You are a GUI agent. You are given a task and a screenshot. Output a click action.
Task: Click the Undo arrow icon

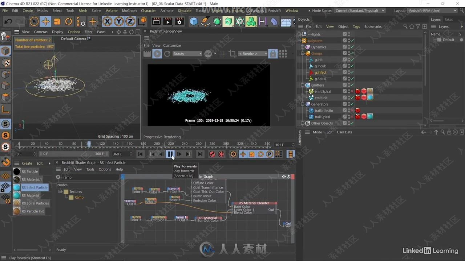pos(9,22)
